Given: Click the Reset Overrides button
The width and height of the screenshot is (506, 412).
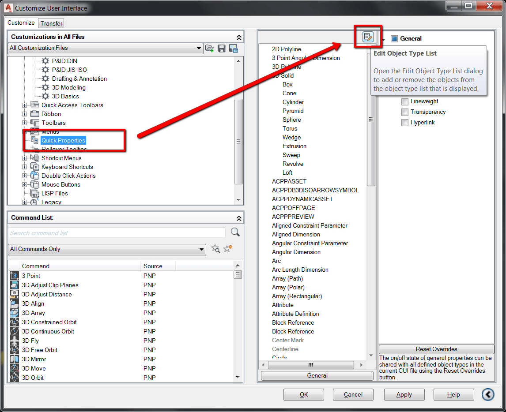Looking at the screenshot, I should (436, 348).
